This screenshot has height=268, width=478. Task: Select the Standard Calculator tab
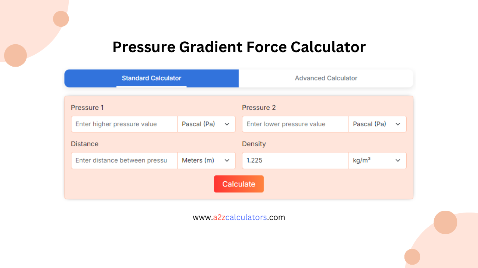pos(151,78)
